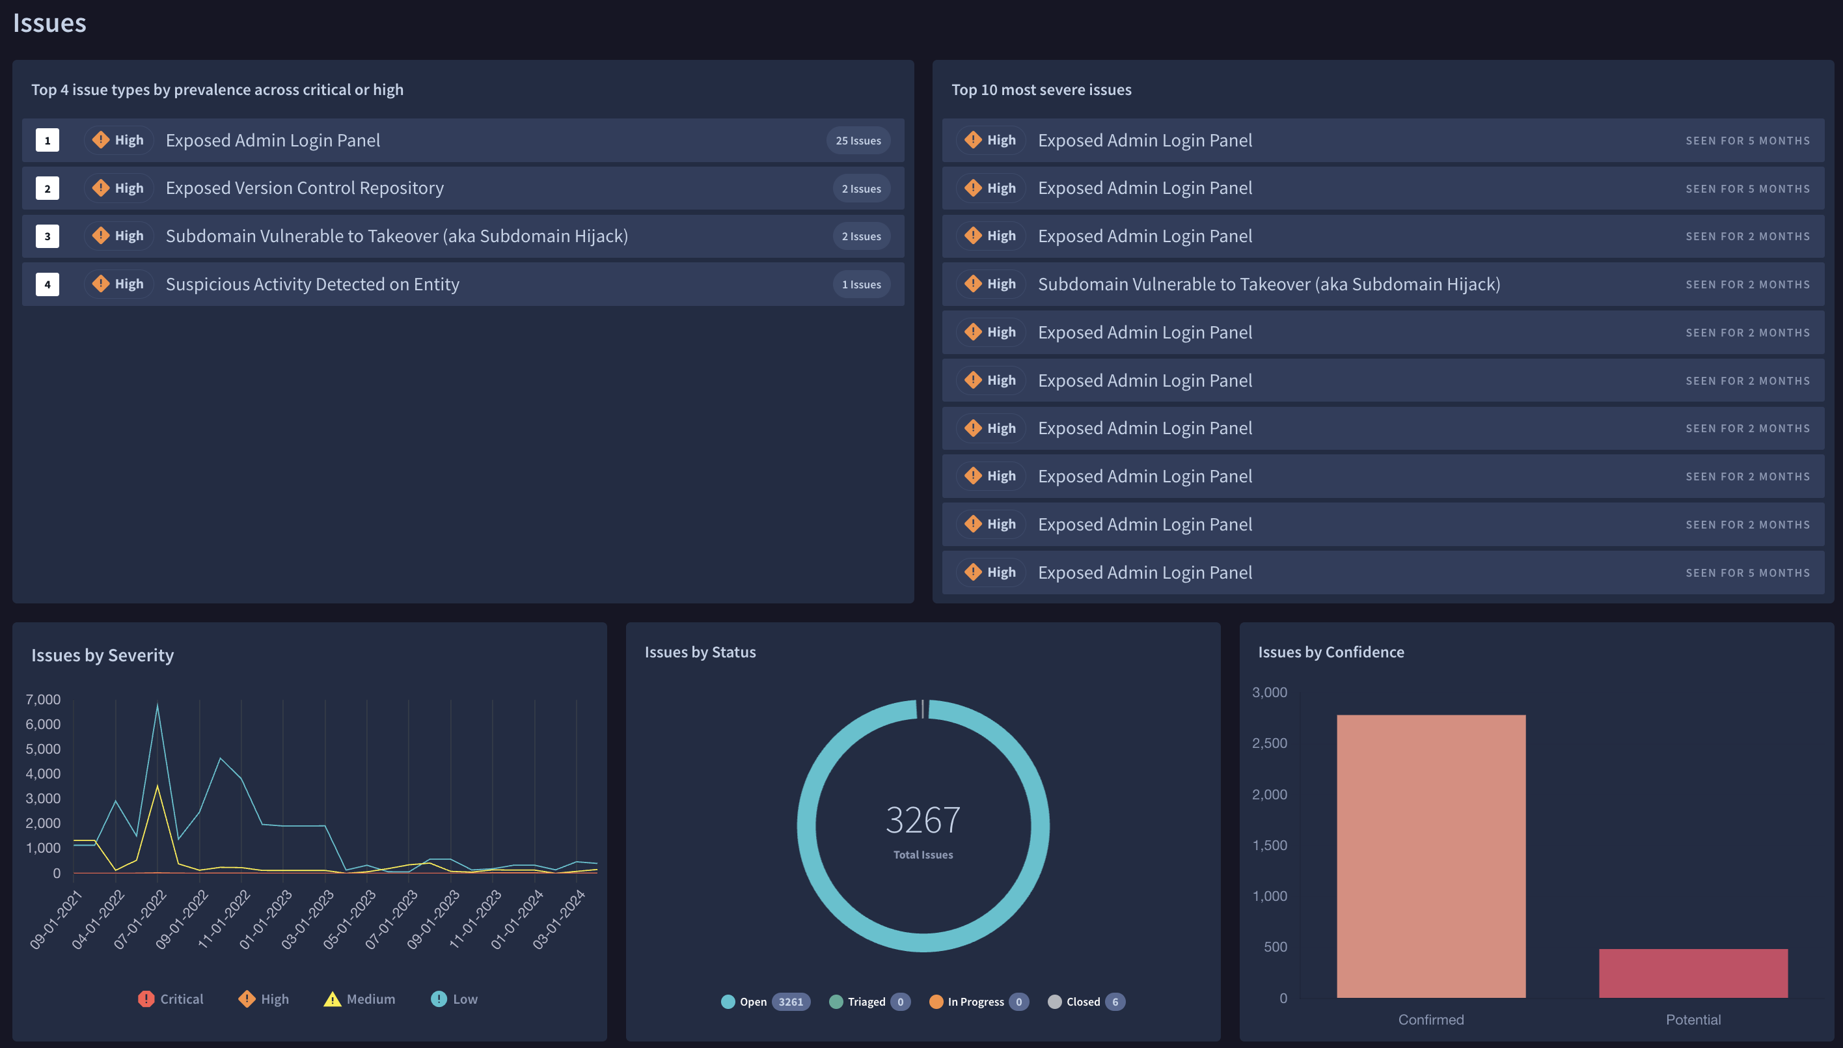
Task: Click the Confirmed bar in confidence chart
Action: (1430, 857)
